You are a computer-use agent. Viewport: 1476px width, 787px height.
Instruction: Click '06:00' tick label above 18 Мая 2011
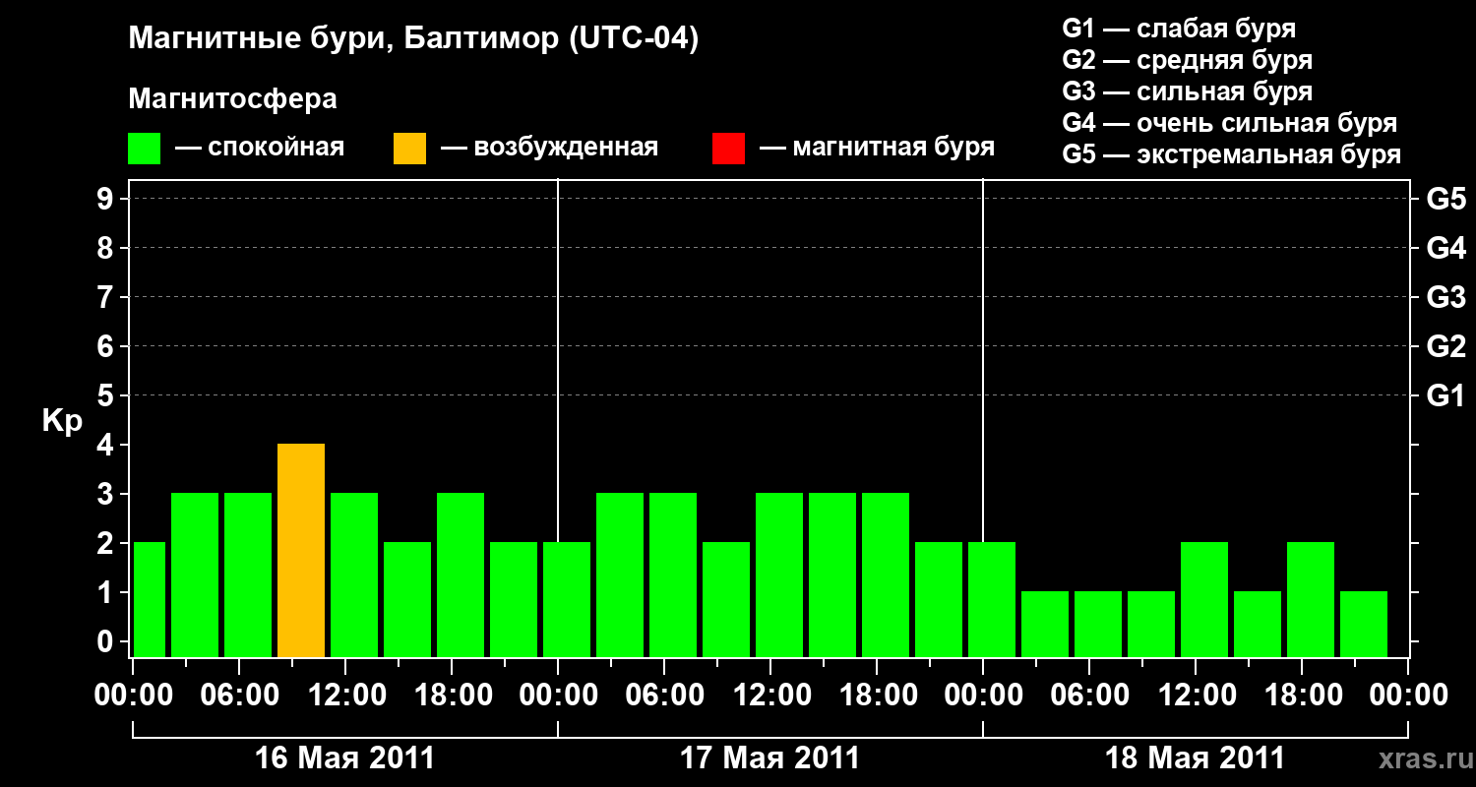(1090, 696)
